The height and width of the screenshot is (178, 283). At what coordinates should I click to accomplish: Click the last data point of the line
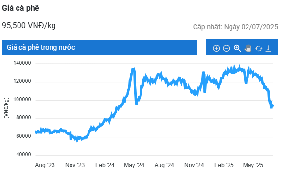(x=273, y=106)
